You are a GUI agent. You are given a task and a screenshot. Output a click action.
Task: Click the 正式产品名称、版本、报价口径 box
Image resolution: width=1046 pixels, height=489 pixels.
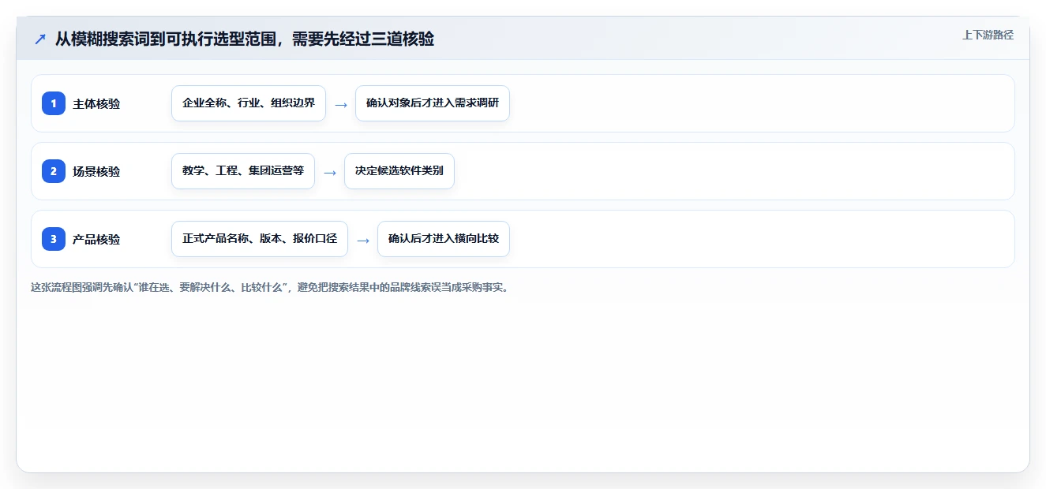[x=260, y=239]
